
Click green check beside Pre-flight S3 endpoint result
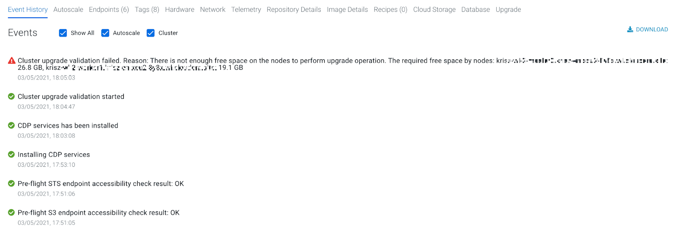pyautogui.click(x=11, y=213)
